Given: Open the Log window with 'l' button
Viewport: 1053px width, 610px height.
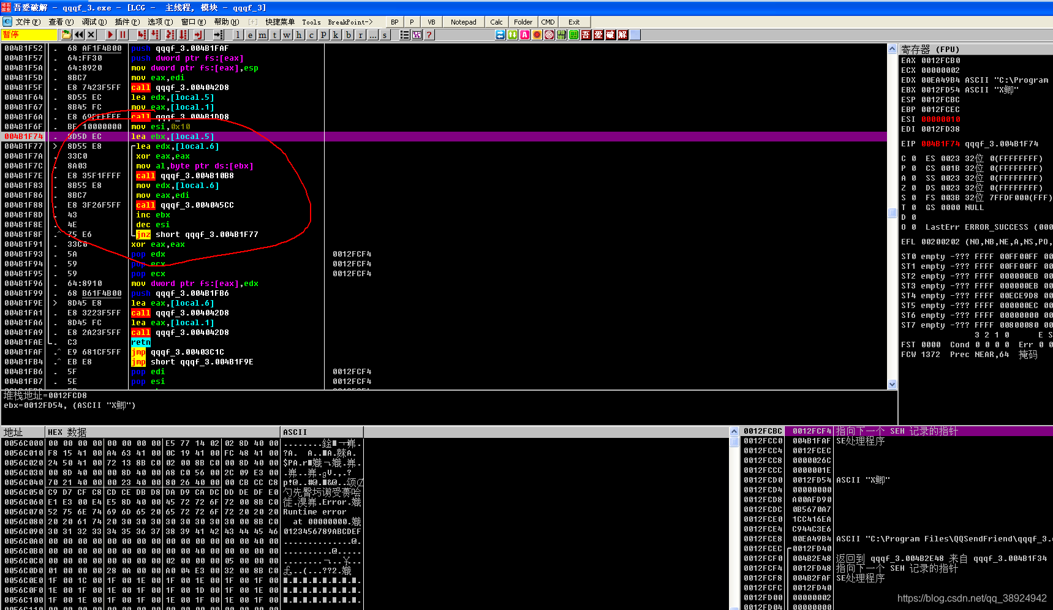Looking at the screenshot, I should [238, 35].
